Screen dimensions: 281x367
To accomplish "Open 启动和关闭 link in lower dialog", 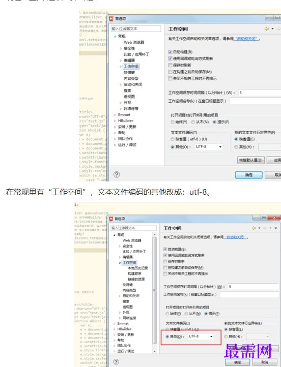I will coord(235,237).
